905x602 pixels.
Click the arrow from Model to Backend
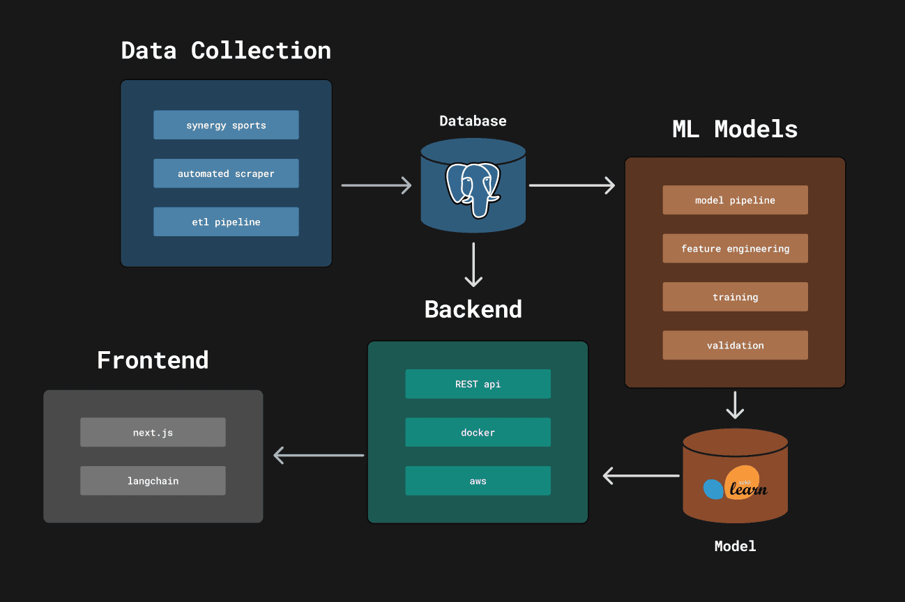[x=641, y=476]
